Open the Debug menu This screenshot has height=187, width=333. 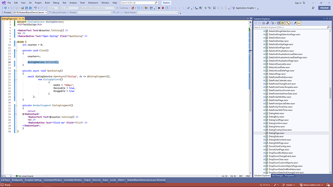[56, 3]
